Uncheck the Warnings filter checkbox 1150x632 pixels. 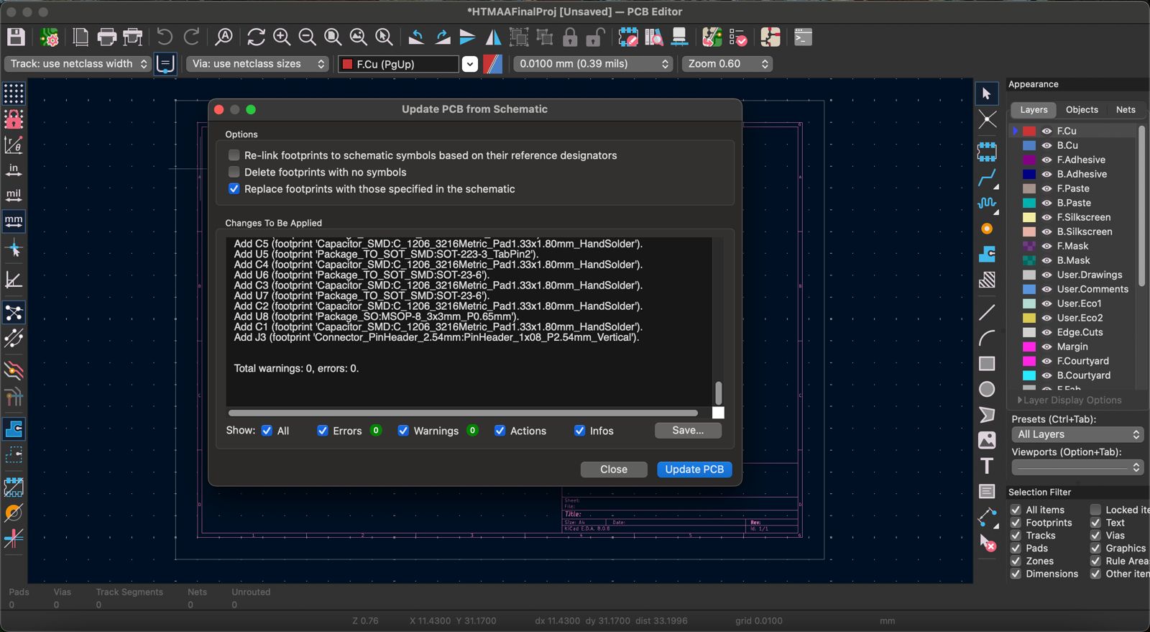pos(403,431)
